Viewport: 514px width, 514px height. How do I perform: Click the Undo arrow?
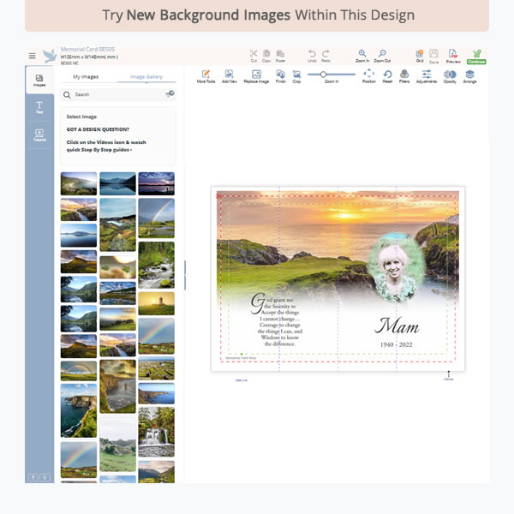[x=312, y=54]
